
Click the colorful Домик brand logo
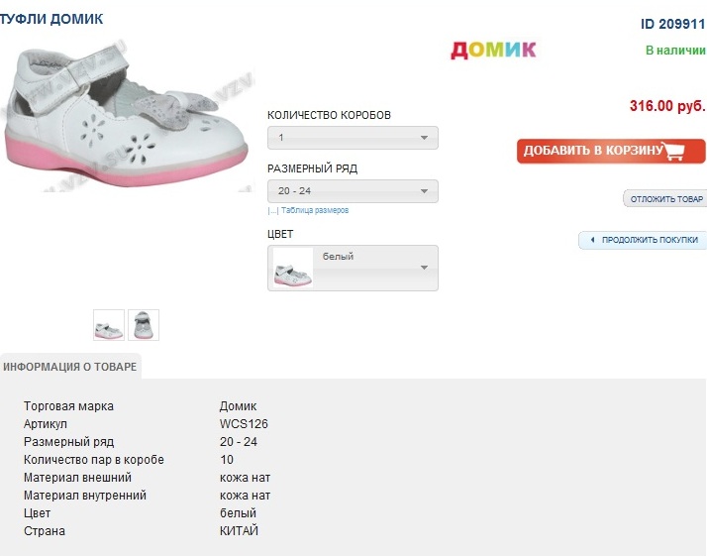[x=493, y=50]
